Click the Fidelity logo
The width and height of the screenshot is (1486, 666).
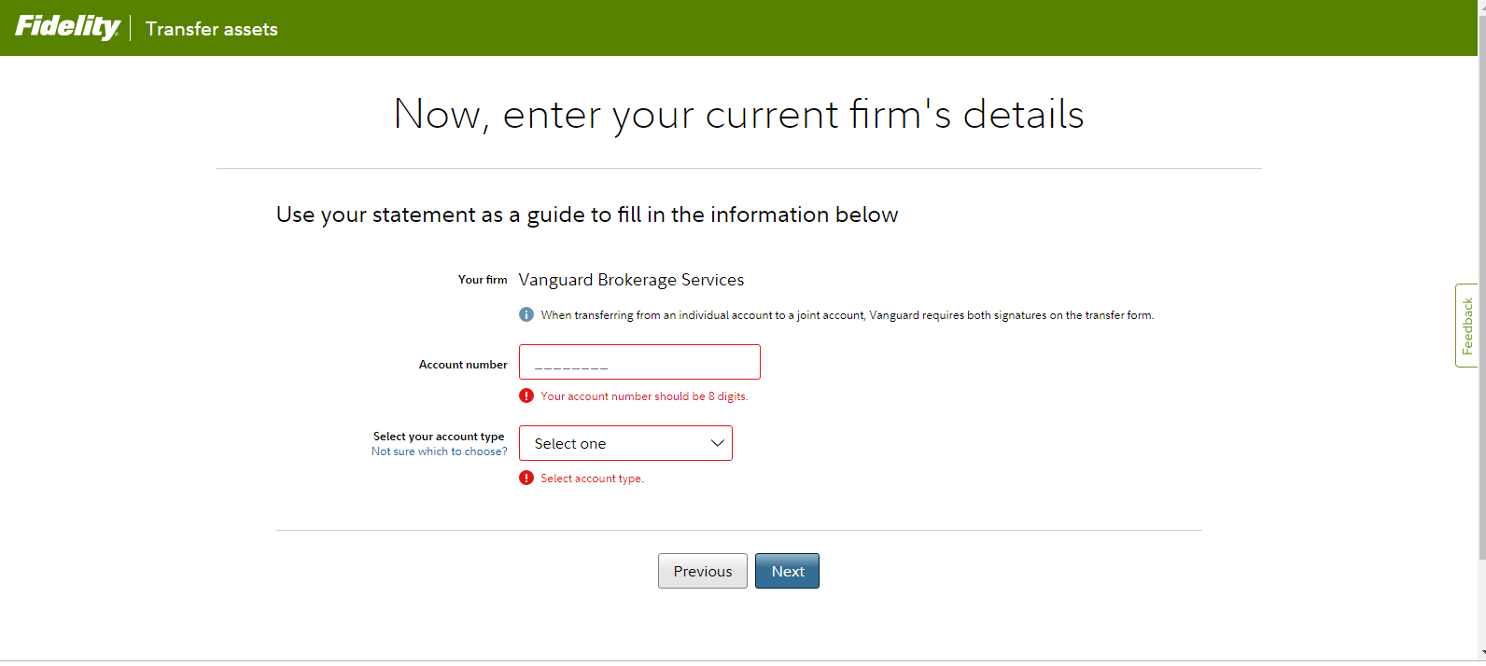(67, 27)
